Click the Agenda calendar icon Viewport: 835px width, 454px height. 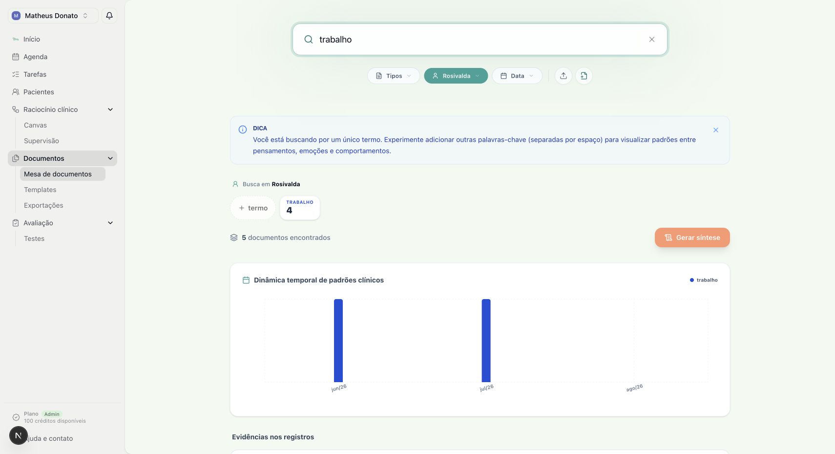pos(16,57)
